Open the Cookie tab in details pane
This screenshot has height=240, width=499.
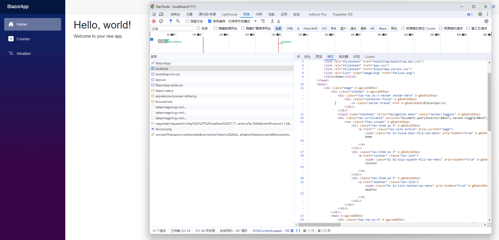[369, 56]
